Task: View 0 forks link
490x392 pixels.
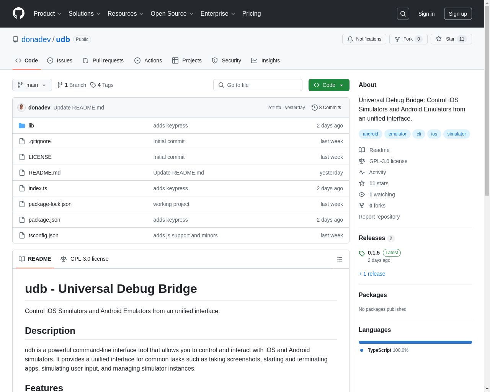Action: [372, 206]
